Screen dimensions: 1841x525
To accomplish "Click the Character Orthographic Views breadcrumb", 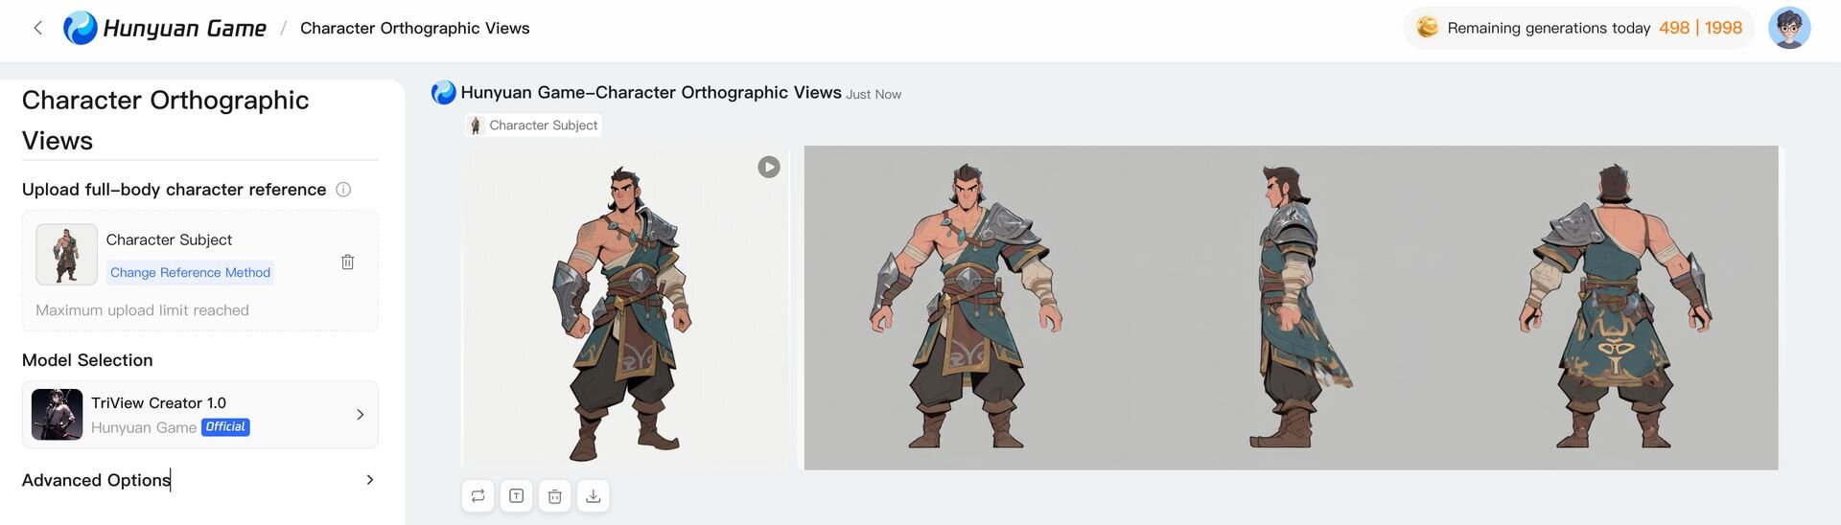I will pyautogui.click(x=414, y=28).
